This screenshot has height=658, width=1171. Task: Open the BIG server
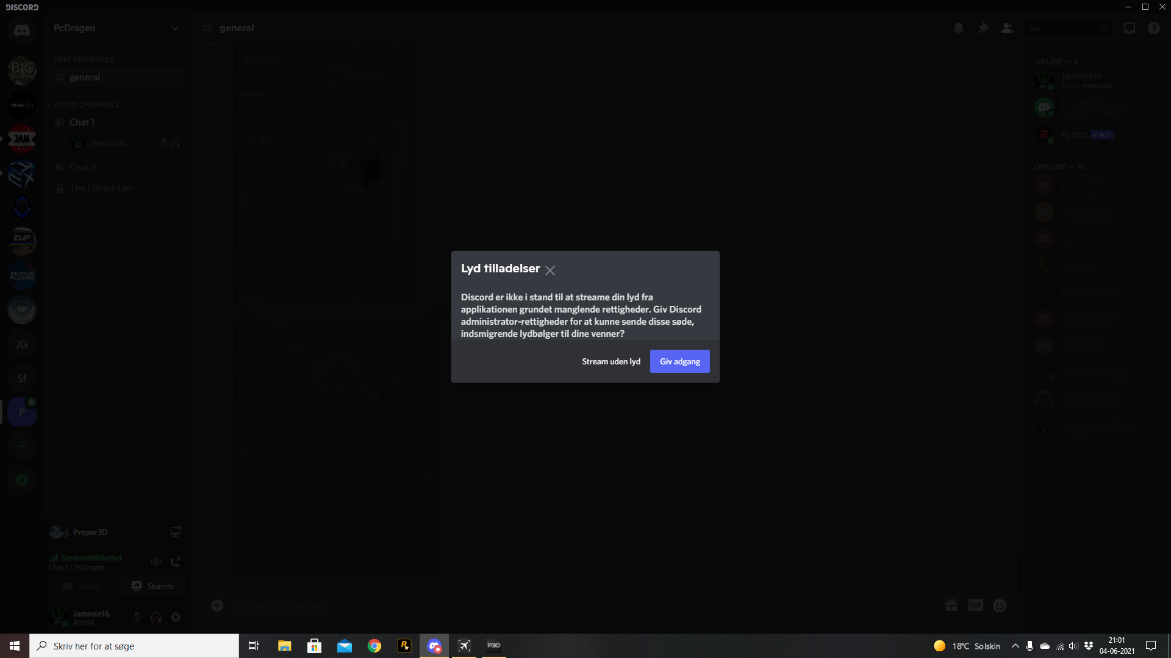click(22, 70)
